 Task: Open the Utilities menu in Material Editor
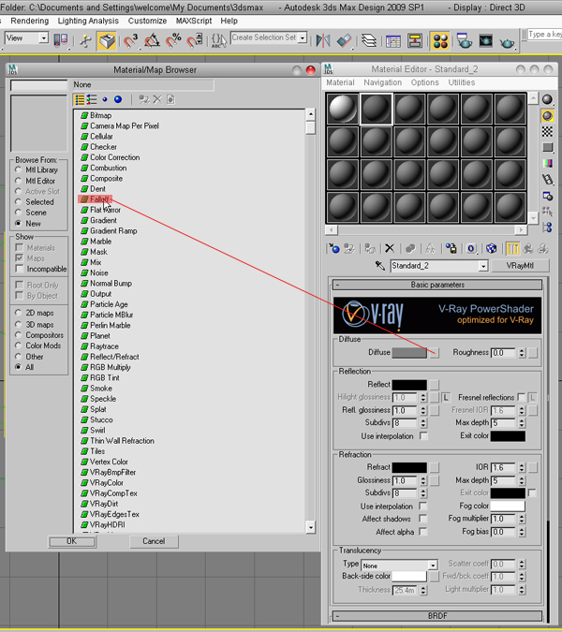coord(461,82)
